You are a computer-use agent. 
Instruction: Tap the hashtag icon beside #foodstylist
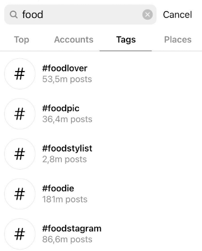[20, 154]
